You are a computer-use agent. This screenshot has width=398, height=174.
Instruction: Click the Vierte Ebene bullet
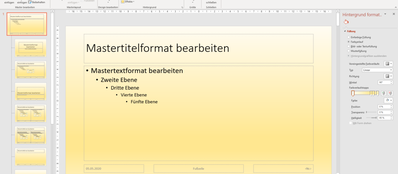click(134, 95)
